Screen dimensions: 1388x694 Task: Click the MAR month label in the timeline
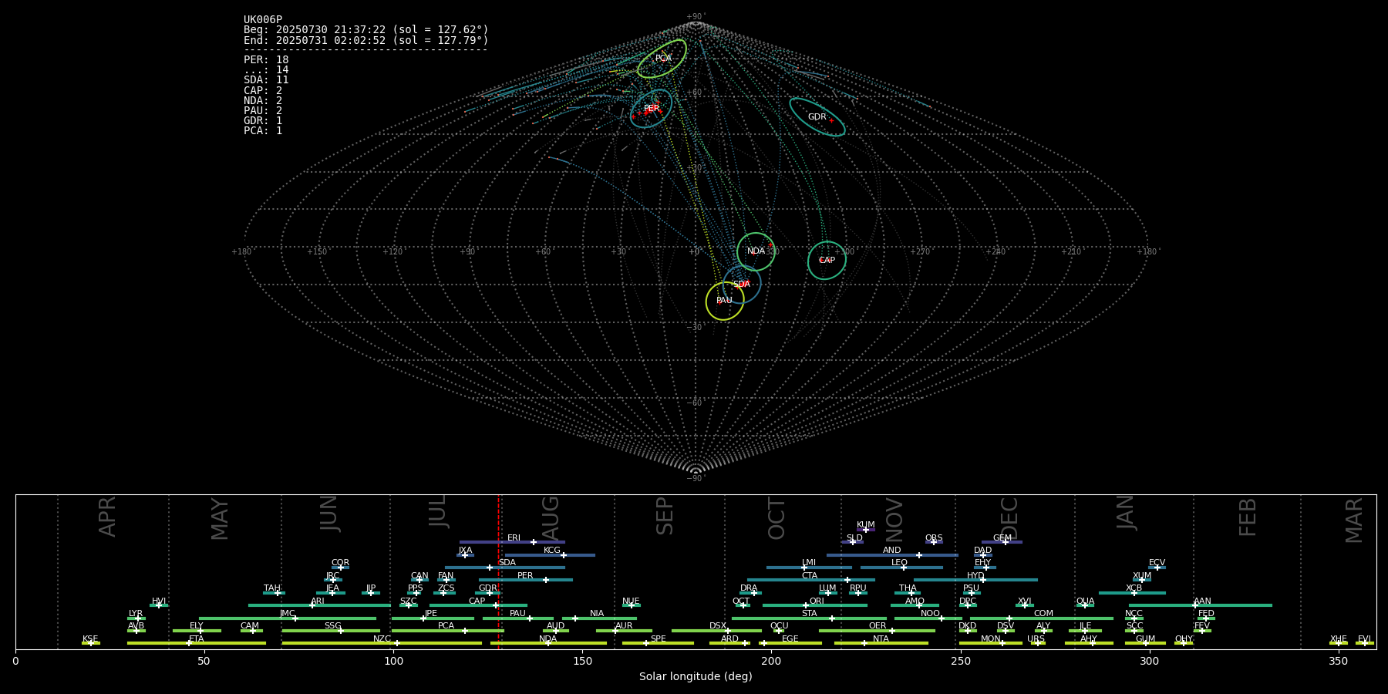click(1354, 520)
